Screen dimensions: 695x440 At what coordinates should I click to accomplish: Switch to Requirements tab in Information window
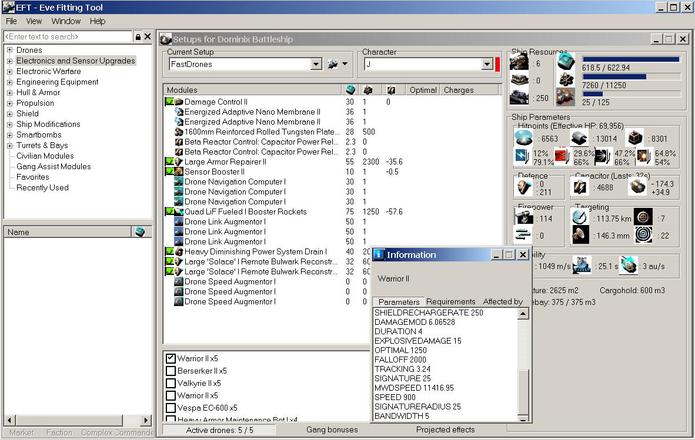451,301
